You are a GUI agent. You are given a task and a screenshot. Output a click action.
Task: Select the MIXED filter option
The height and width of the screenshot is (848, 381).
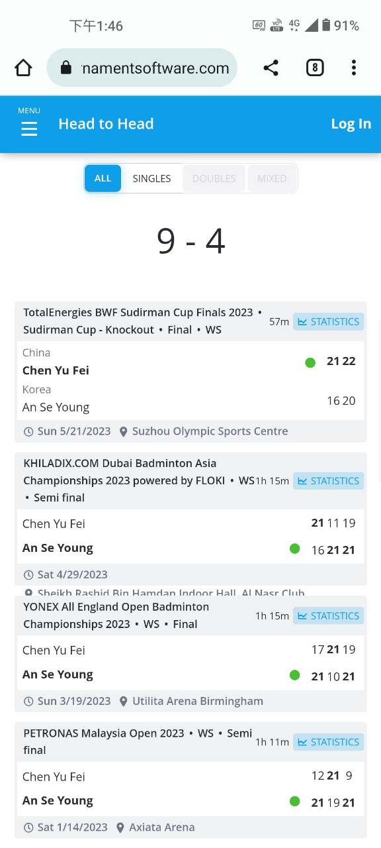[x=272, y=178]
